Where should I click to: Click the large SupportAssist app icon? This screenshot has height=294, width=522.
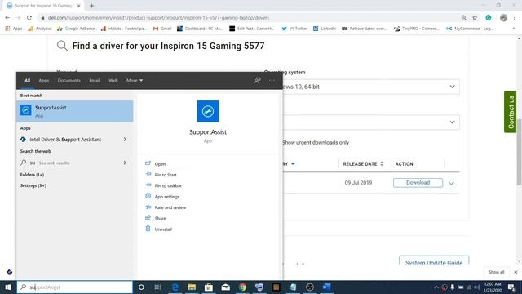point(208,111)
